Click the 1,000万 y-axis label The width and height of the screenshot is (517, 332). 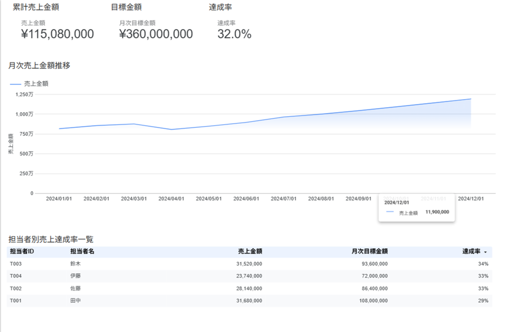click(x=24, y=114)
